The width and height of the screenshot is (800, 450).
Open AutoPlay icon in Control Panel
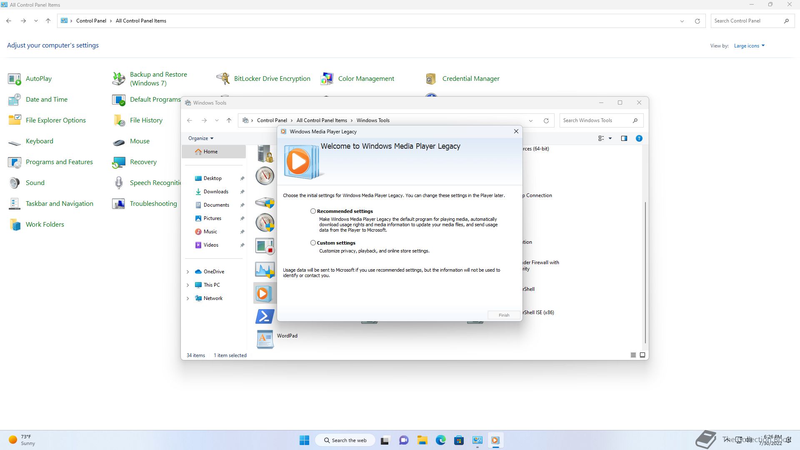point(15,79)
